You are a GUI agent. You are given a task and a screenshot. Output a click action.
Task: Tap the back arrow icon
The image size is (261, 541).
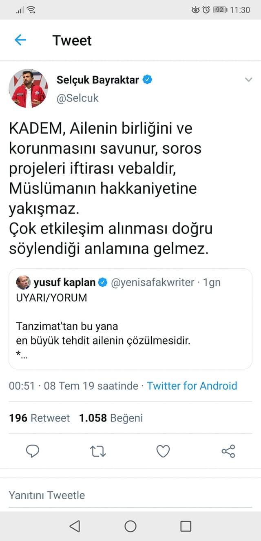tap(20, 40)
